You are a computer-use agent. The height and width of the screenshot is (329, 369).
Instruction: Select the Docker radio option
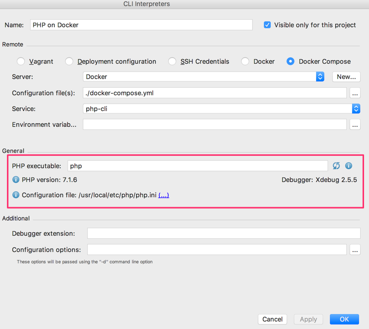[245, 62]
